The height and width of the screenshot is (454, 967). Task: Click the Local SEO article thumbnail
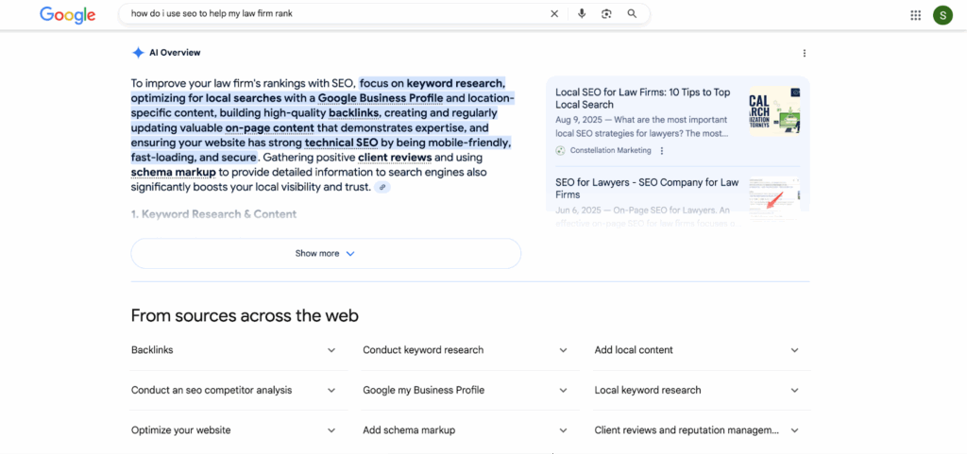774,110
